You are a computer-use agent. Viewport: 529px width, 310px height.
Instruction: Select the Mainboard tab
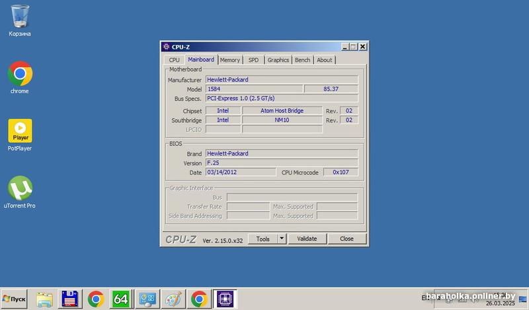[x=201, y=59]
